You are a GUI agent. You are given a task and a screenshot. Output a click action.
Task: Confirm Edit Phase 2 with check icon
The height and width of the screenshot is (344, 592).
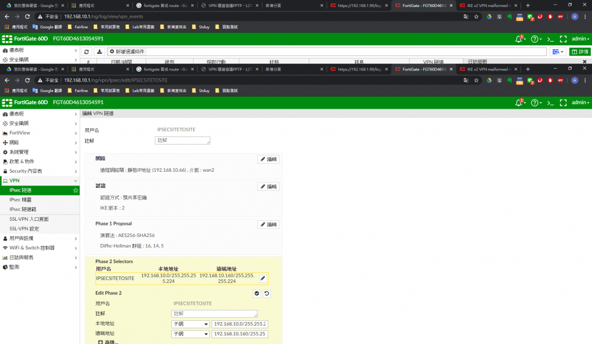pyautogui.click(x=257, y=293)
